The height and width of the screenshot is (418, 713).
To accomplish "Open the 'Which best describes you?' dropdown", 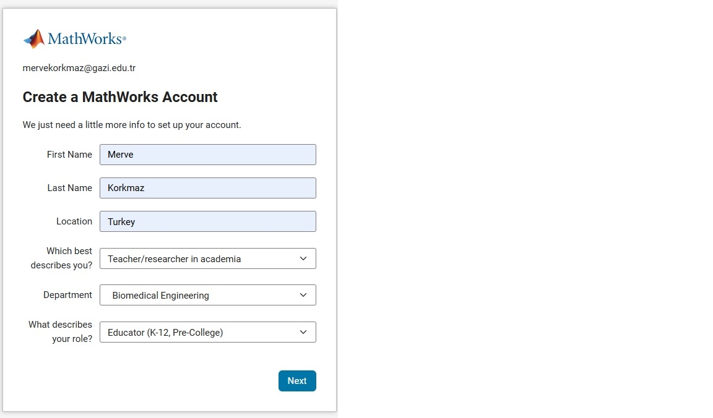I will (x=208, y=258).
